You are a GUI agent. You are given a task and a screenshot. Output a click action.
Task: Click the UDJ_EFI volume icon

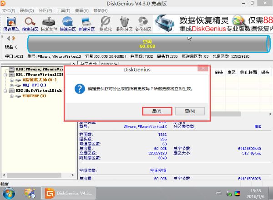tap(18, 85)
